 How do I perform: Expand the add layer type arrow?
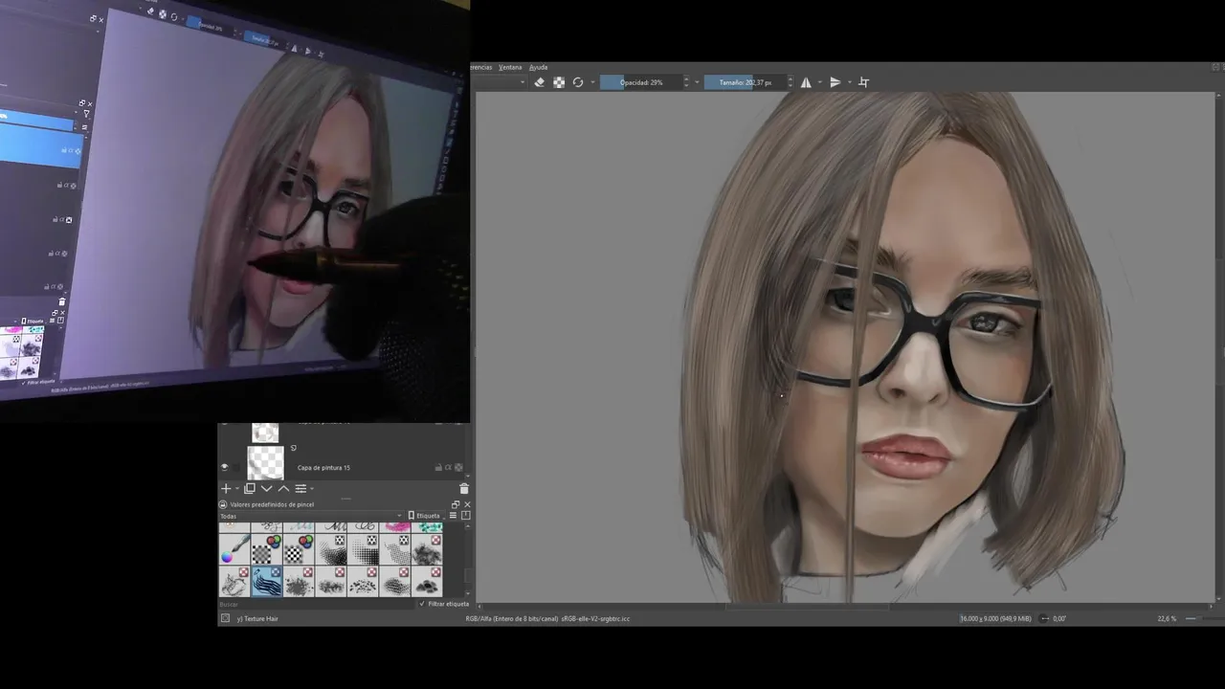coord(236,489)
